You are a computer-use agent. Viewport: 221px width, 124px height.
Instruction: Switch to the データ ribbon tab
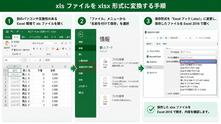coord(54,37)
